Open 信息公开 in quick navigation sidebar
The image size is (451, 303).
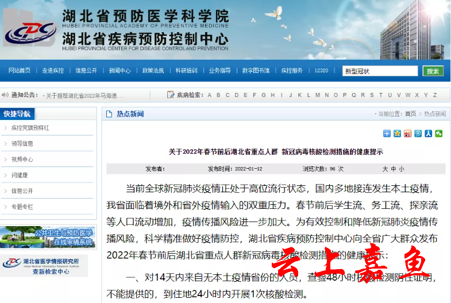coord(22,191)
